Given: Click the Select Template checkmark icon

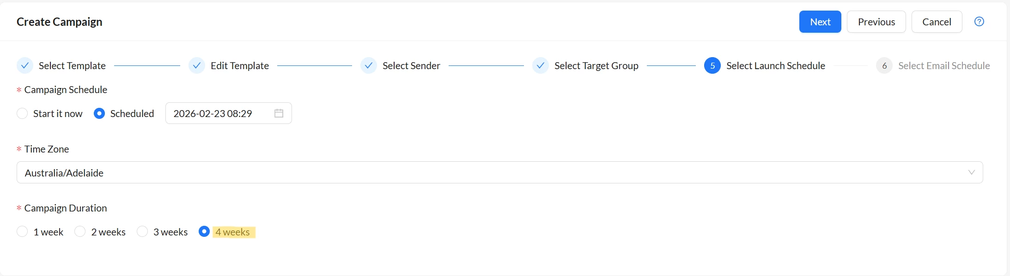Looking at the screenshot, I should click(25, 66).
